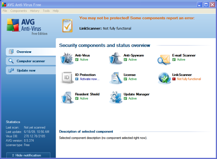Select the Anti-Virus component label

point(82,55)
